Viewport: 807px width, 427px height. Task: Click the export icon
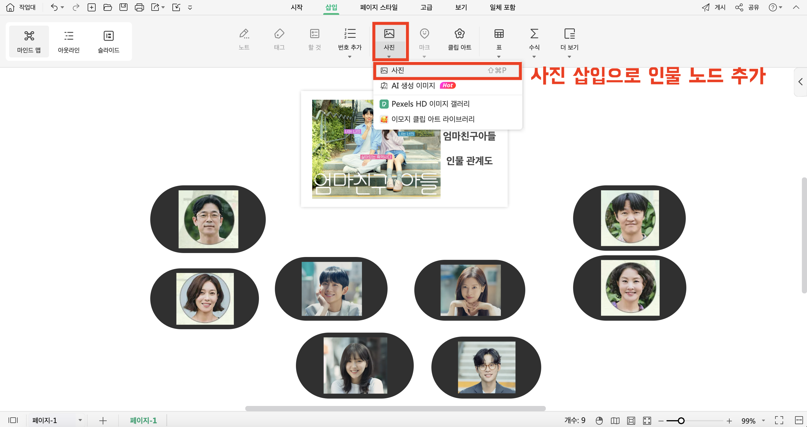[155, 7]
